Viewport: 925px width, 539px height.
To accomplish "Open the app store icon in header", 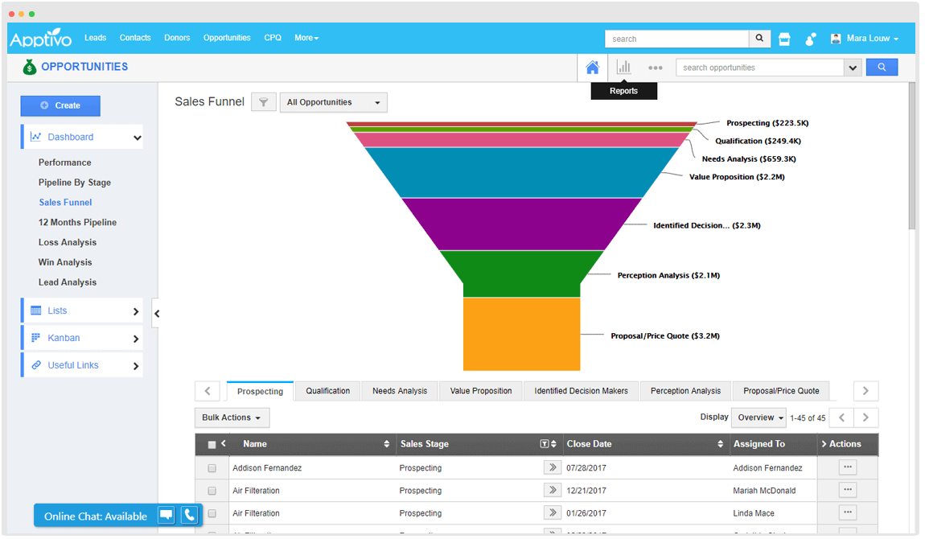I will pyautogui.click(x=784, y=39).
